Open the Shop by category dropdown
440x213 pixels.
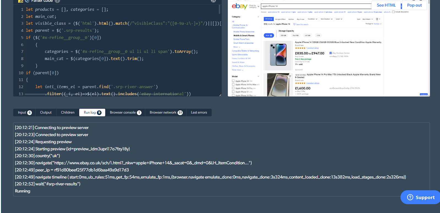[x=254, y=6]
